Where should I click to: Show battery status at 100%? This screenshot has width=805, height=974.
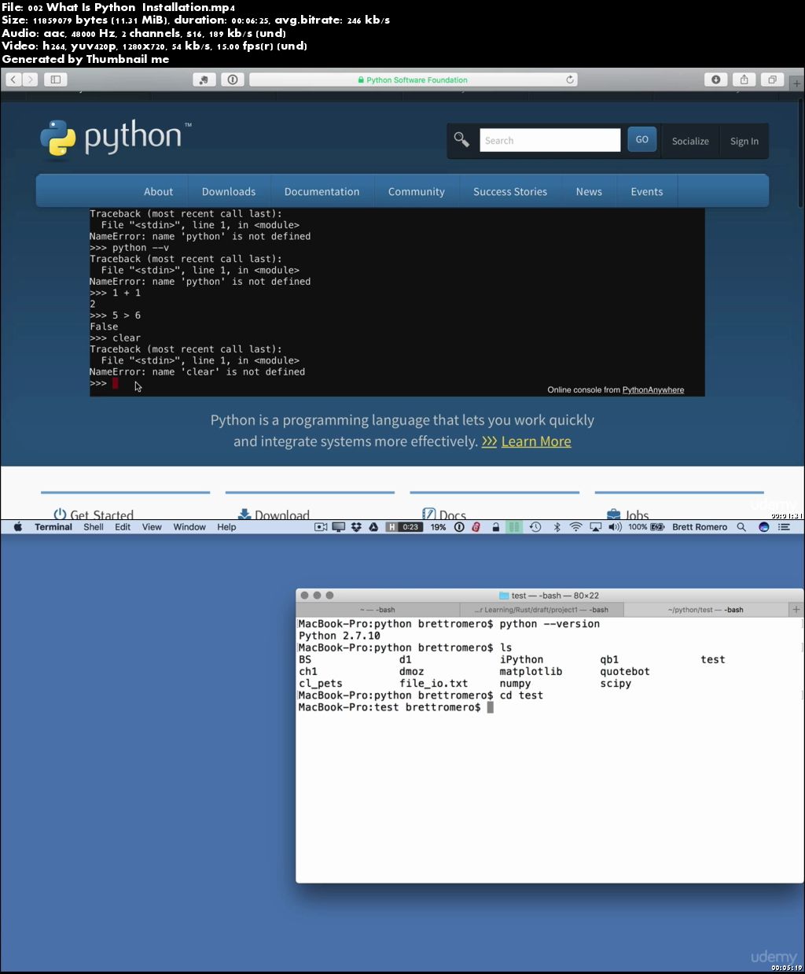tap(646, 527)
